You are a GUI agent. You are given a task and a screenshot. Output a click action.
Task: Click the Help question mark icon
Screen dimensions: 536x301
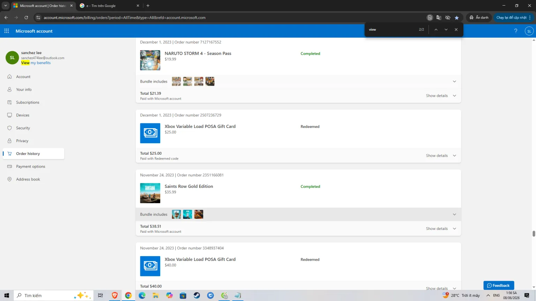coord(516,31)
